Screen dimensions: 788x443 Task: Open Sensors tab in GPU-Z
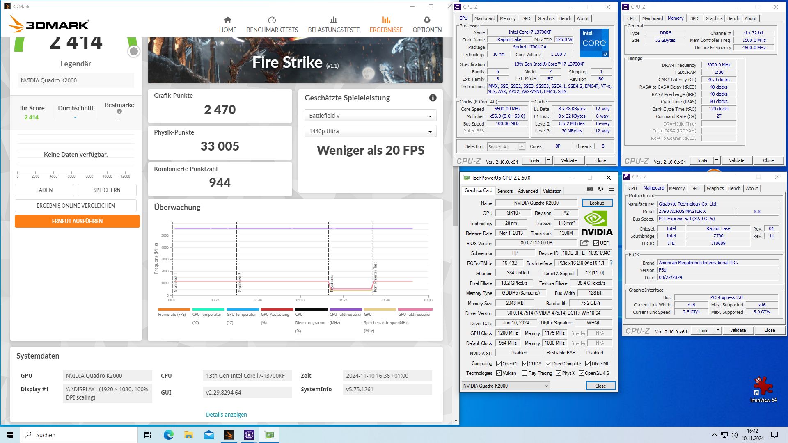coord(505,191)
